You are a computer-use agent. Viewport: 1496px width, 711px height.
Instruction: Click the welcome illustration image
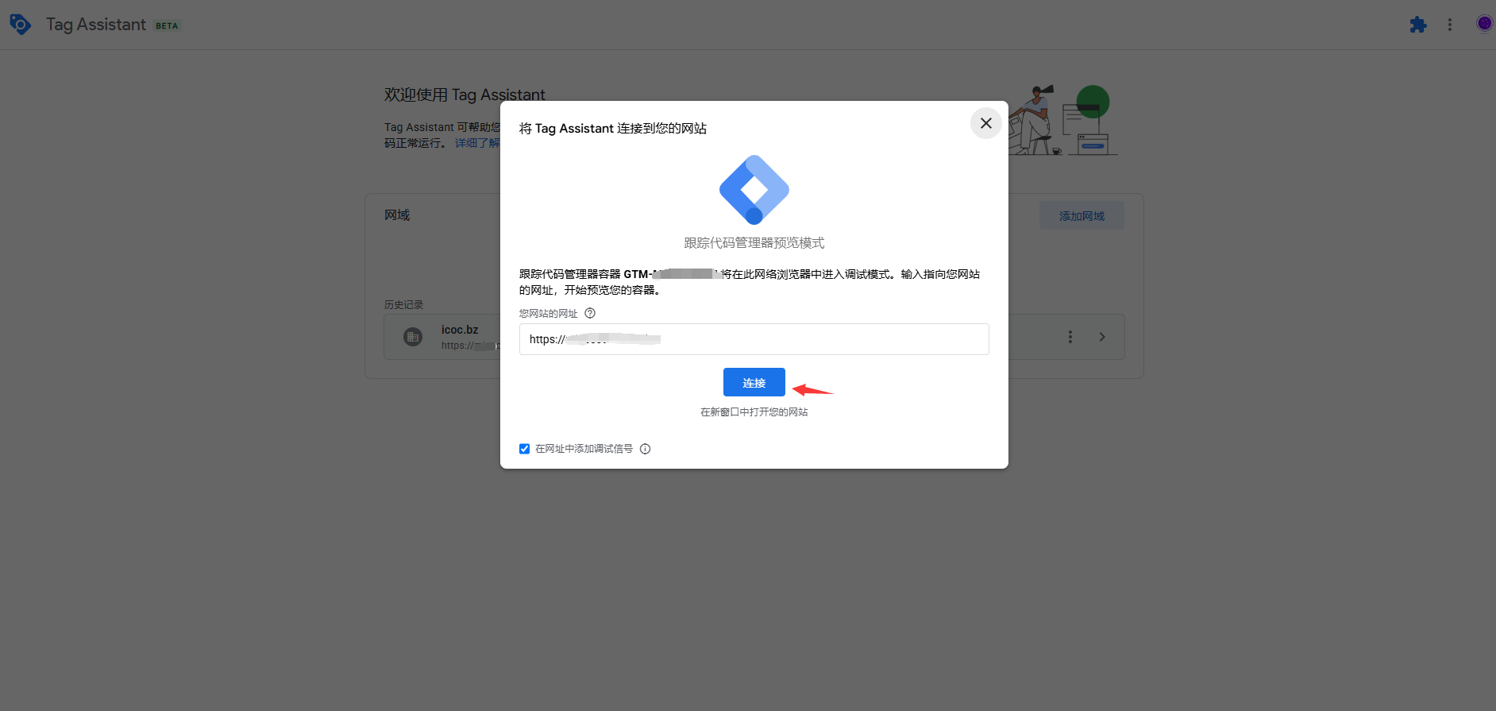point(1064,120)
